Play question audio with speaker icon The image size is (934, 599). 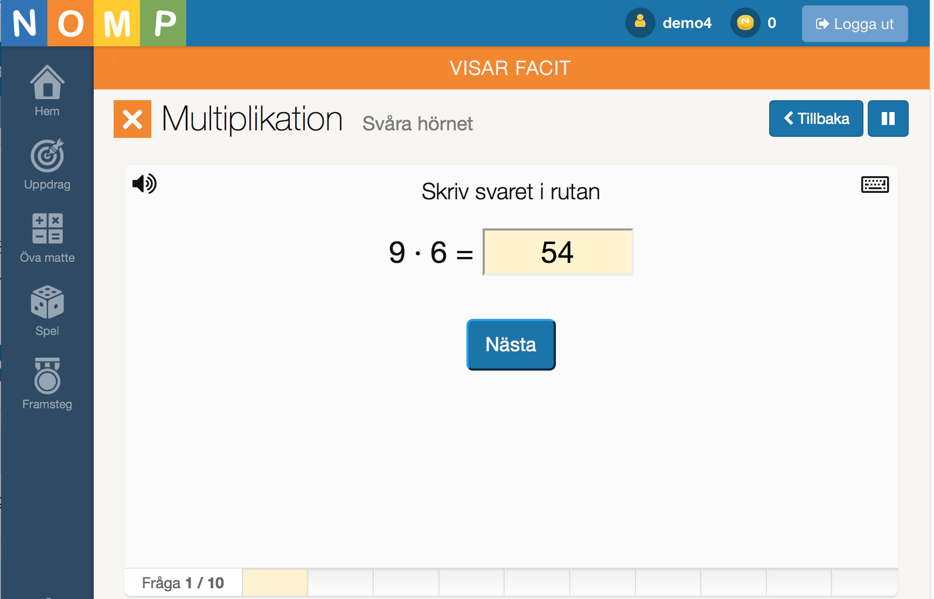click(144, 184)
